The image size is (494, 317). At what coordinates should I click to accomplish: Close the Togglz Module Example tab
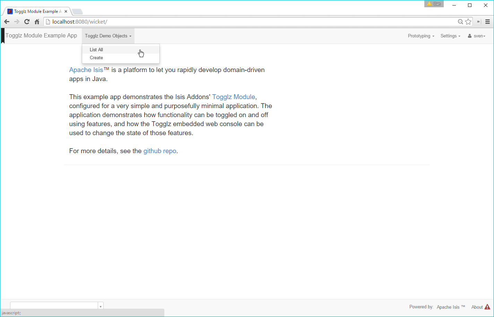click(x=66, y=11)
